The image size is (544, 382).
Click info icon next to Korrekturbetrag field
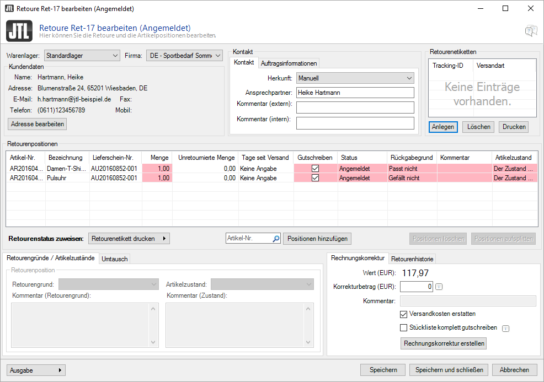(439, 287)
